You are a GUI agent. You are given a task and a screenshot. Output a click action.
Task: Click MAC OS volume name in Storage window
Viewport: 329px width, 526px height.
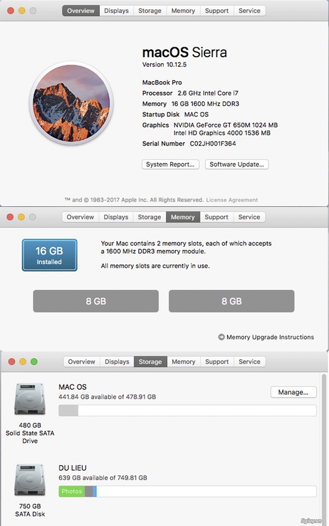pyautogui.click(x=73, y=387)
